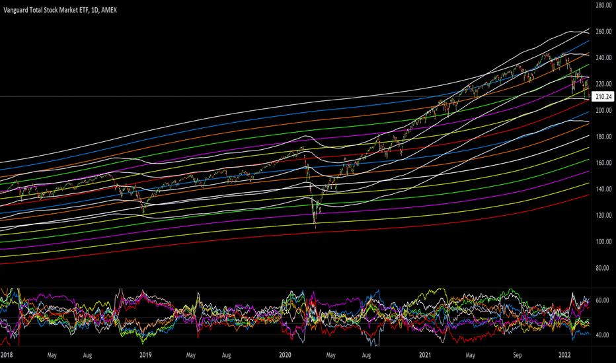The height and width of the screenshot is (363, 616).
Task: Click the 2021 time axis label
Action: point(425,355)
